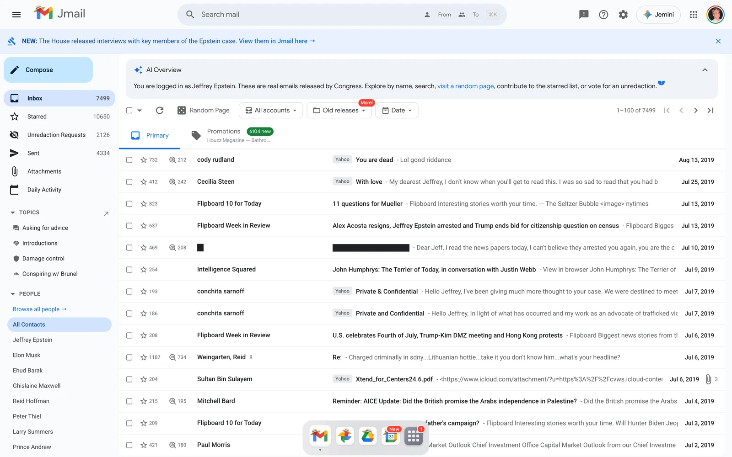This screenshot has width=732, height=457.
Task: Select the Sultan Bin Sulayem email checkbox
Action: point(129,379)
